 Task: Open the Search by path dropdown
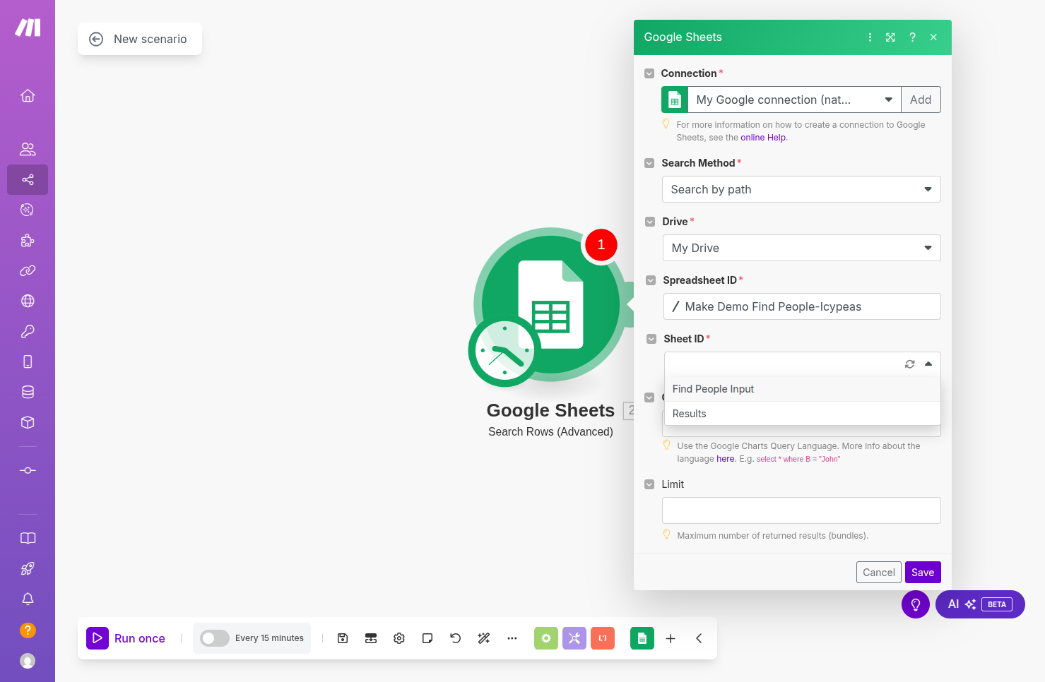tap(801, 189)
